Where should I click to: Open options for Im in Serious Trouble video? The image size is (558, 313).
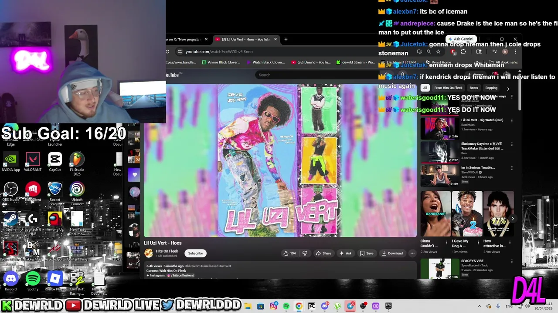pos(512,168)
